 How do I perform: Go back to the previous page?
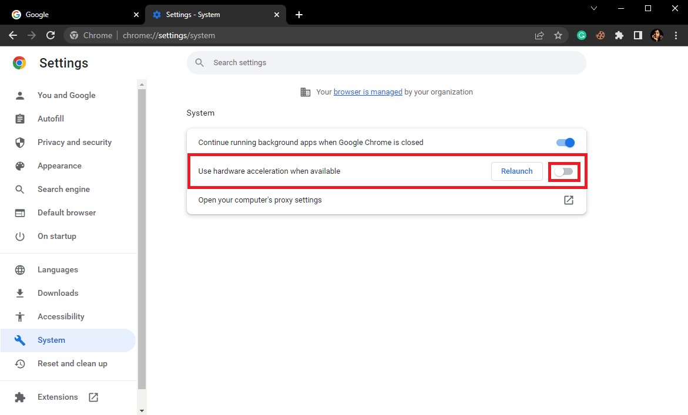click(x=13, y=35)
